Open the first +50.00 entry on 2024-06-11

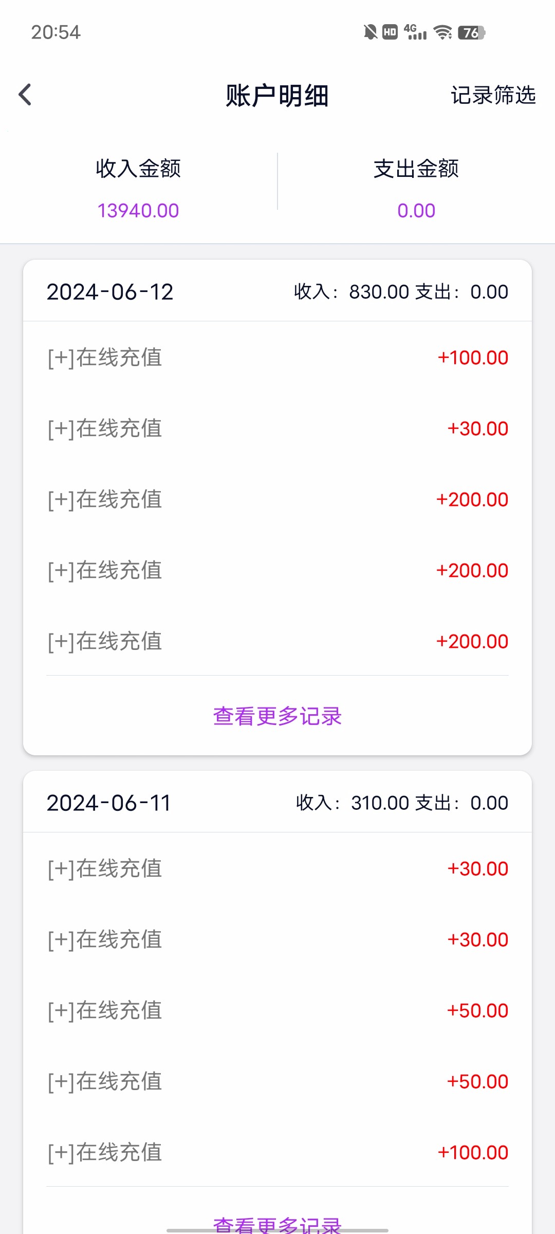tap(277, 1011)
